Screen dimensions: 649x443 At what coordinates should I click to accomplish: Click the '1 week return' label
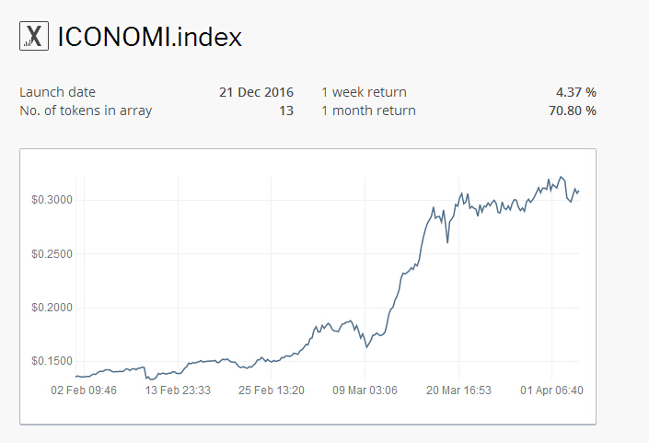point(364,92)
